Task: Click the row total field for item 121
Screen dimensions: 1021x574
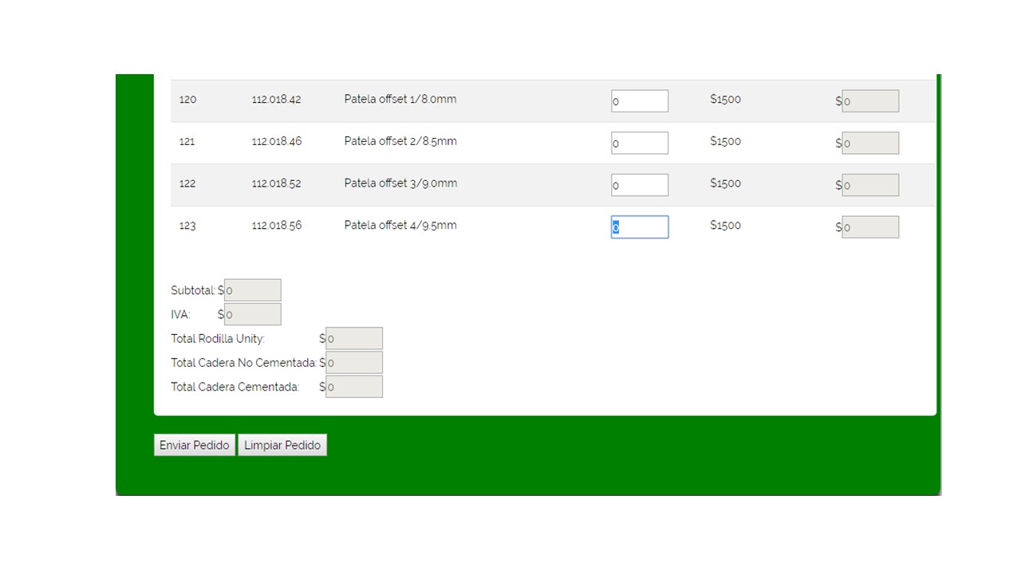Action: 870,143
